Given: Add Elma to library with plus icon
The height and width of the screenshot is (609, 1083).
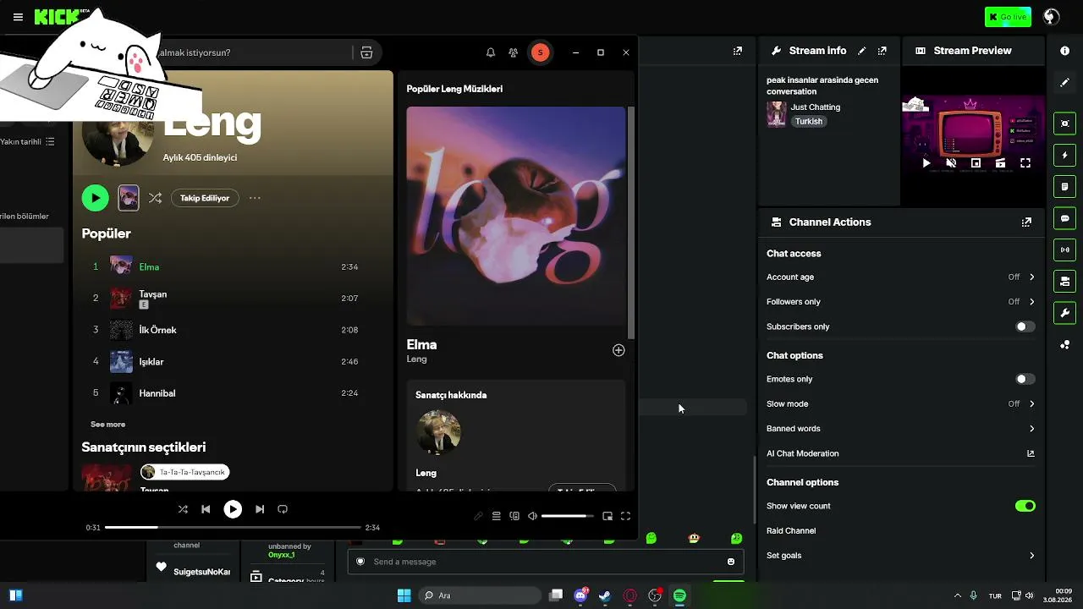Looking at the screenshot, I should [618, 350].
